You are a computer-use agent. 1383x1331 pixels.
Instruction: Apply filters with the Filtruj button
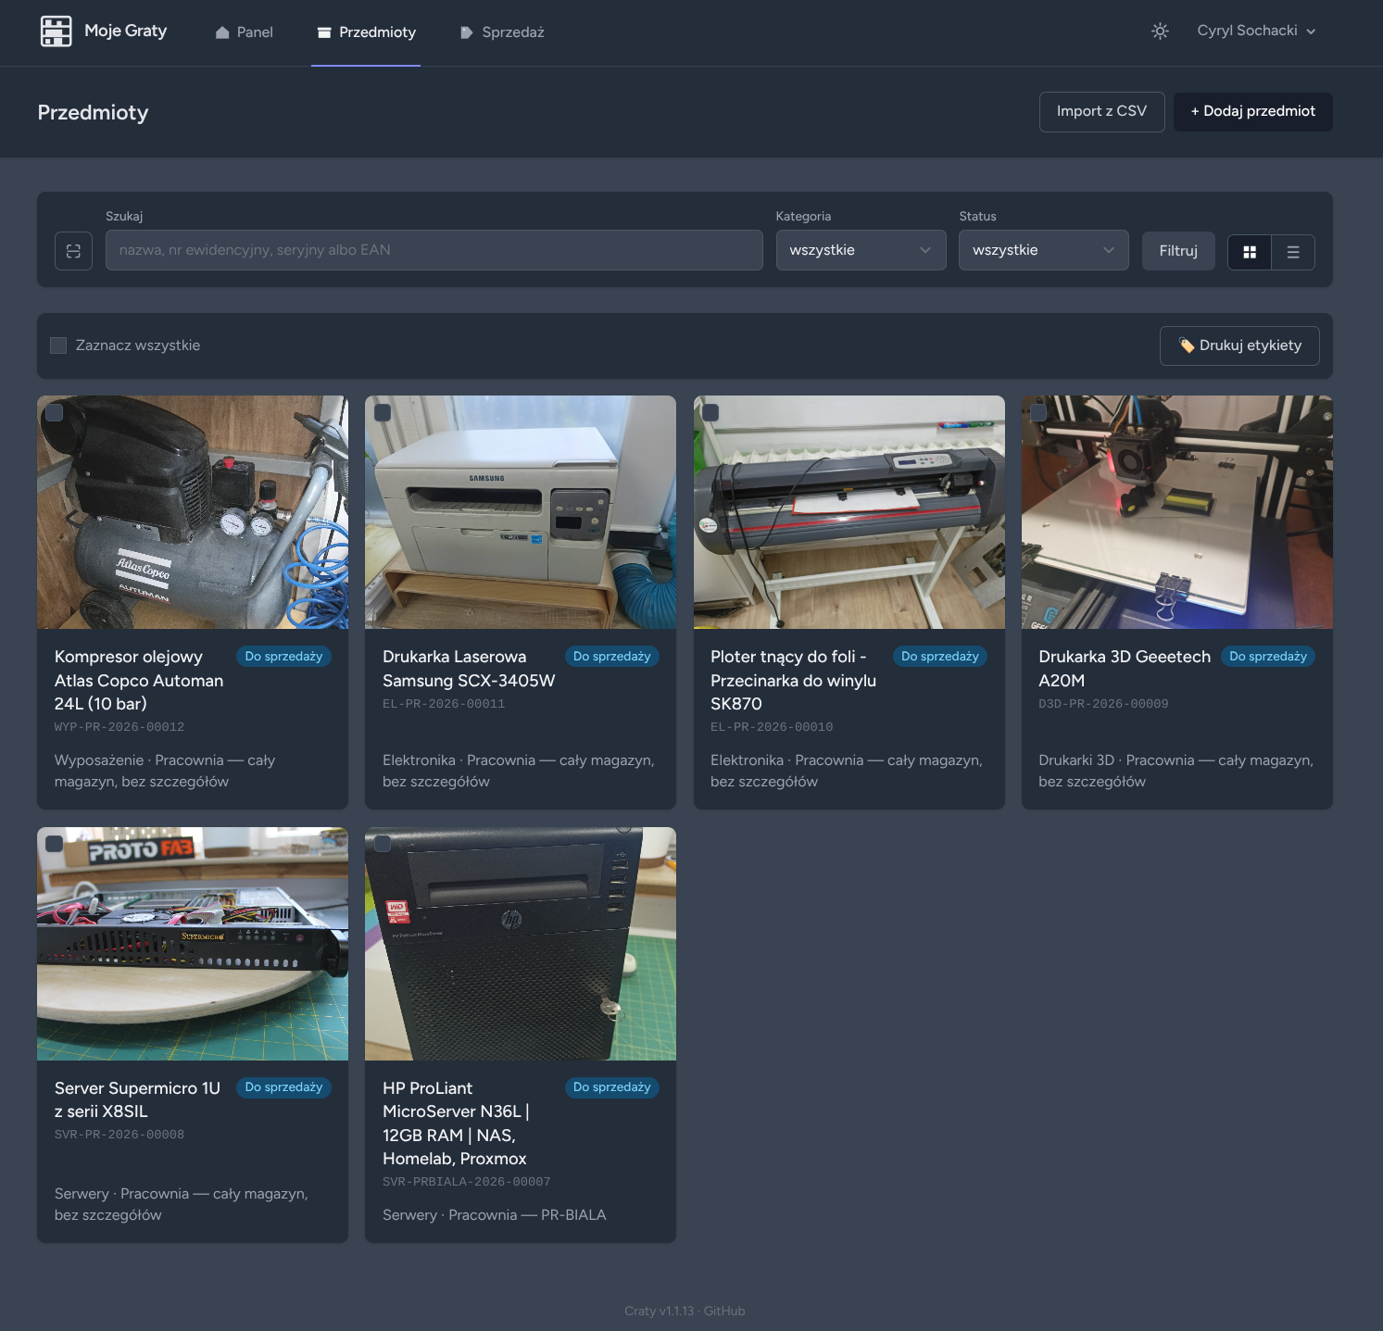(1178, 251)
